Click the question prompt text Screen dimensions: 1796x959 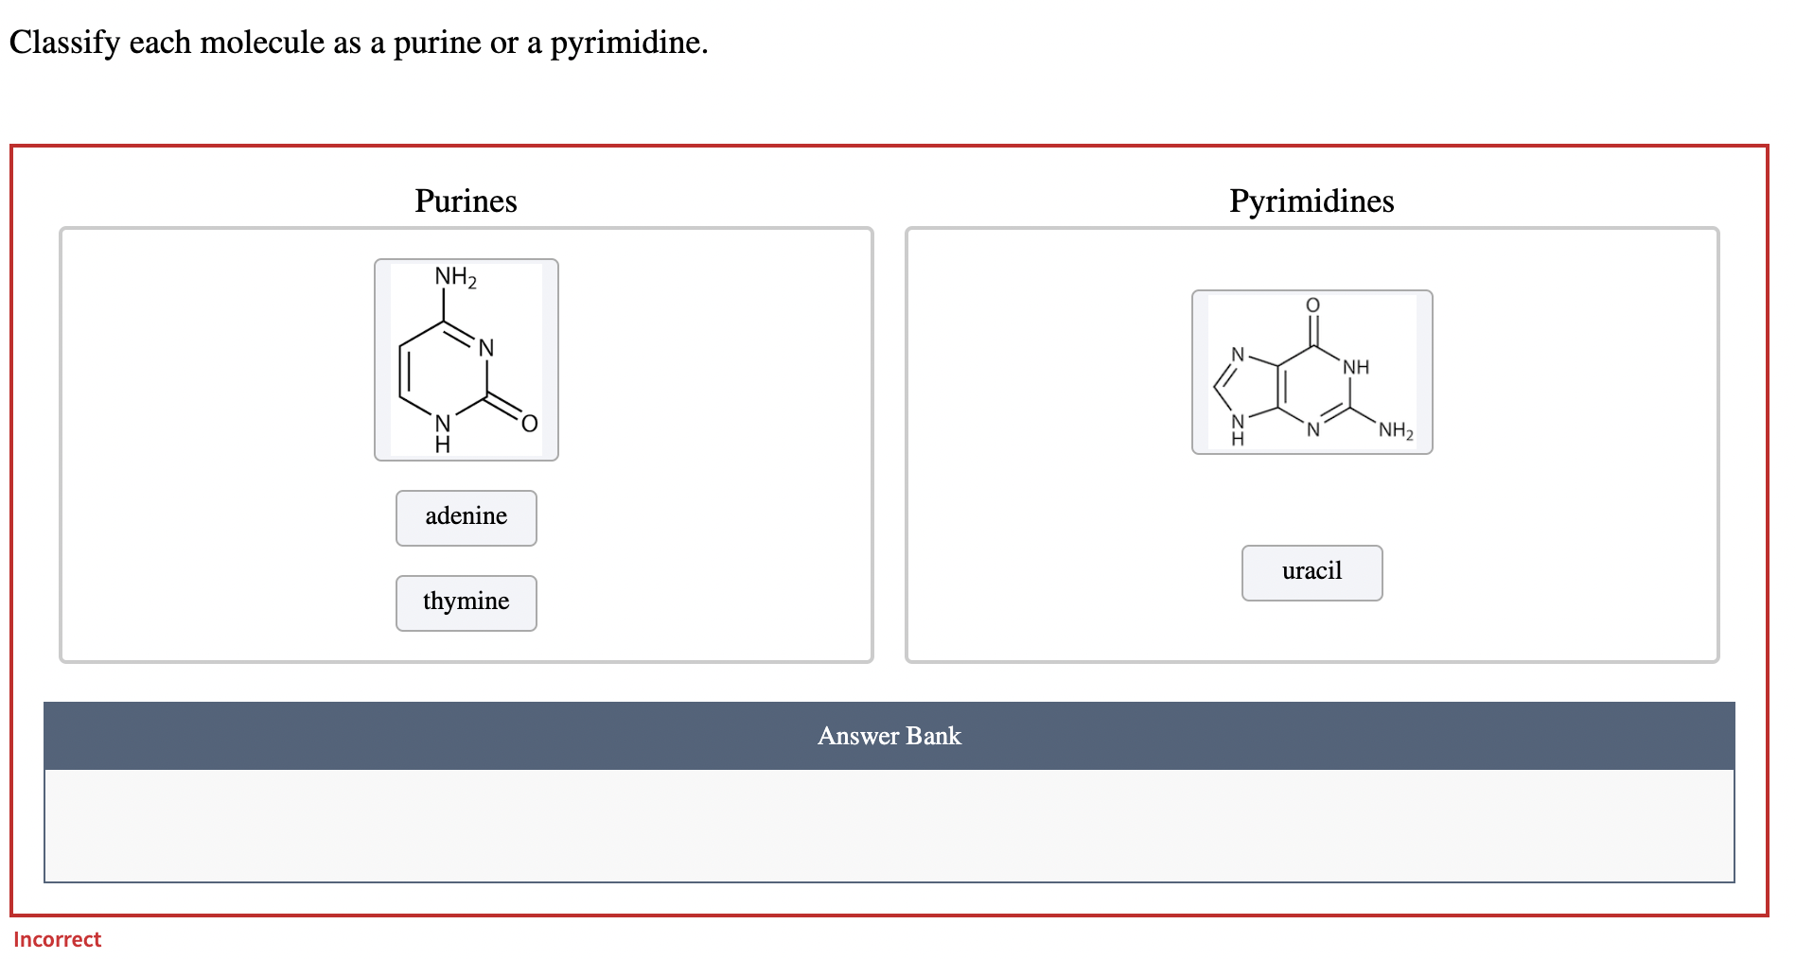[358, 42]
